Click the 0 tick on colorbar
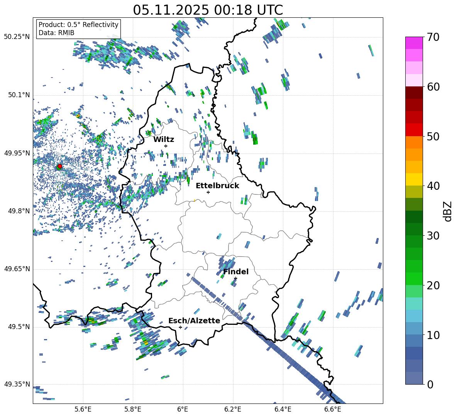 pos(430,384)
